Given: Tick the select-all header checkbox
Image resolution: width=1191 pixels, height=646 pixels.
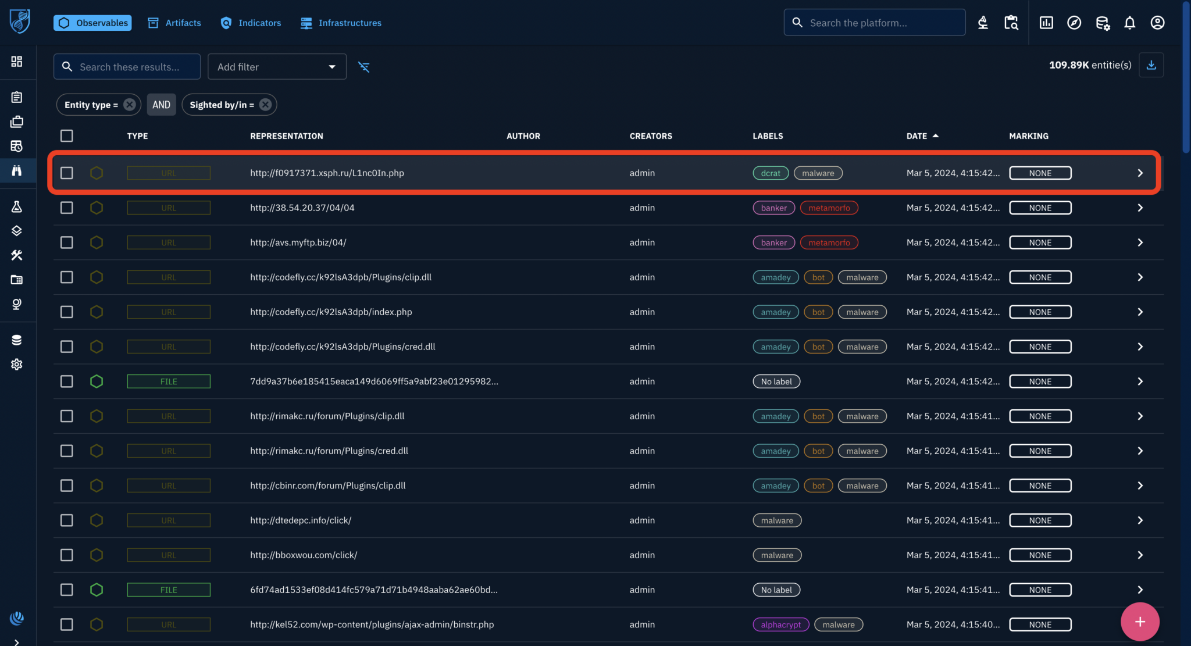Looking at the screenshot, I should click(x=67, y=136).
